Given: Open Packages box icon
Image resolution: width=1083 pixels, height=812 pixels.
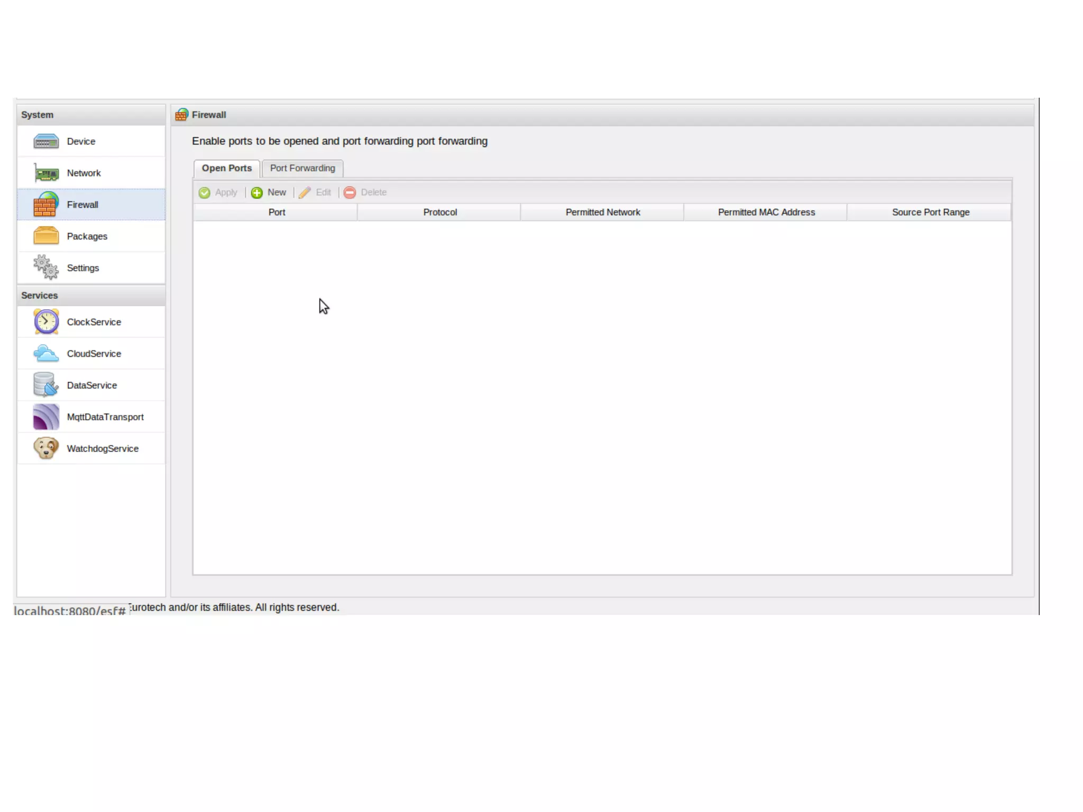Looking at the screenshot, I should [x=46, y=236].
